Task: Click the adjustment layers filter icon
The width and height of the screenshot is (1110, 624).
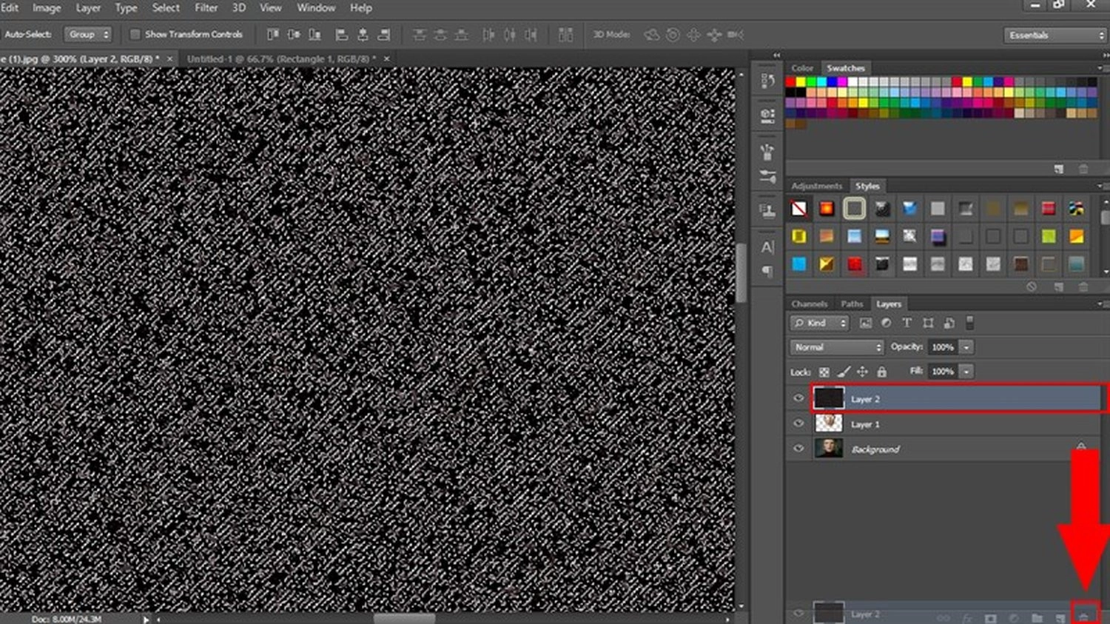Action: point(886,323)
